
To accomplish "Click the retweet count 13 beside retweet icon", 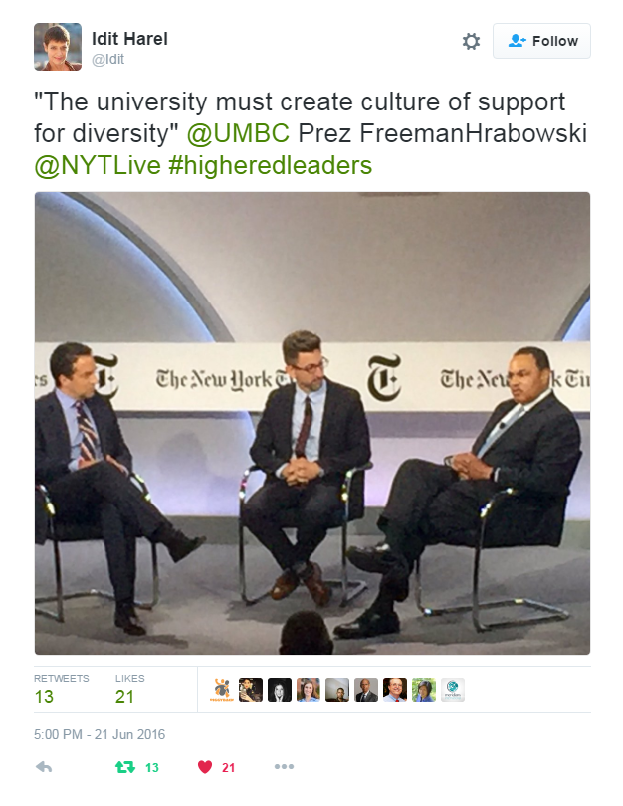I will pos(152,768).
